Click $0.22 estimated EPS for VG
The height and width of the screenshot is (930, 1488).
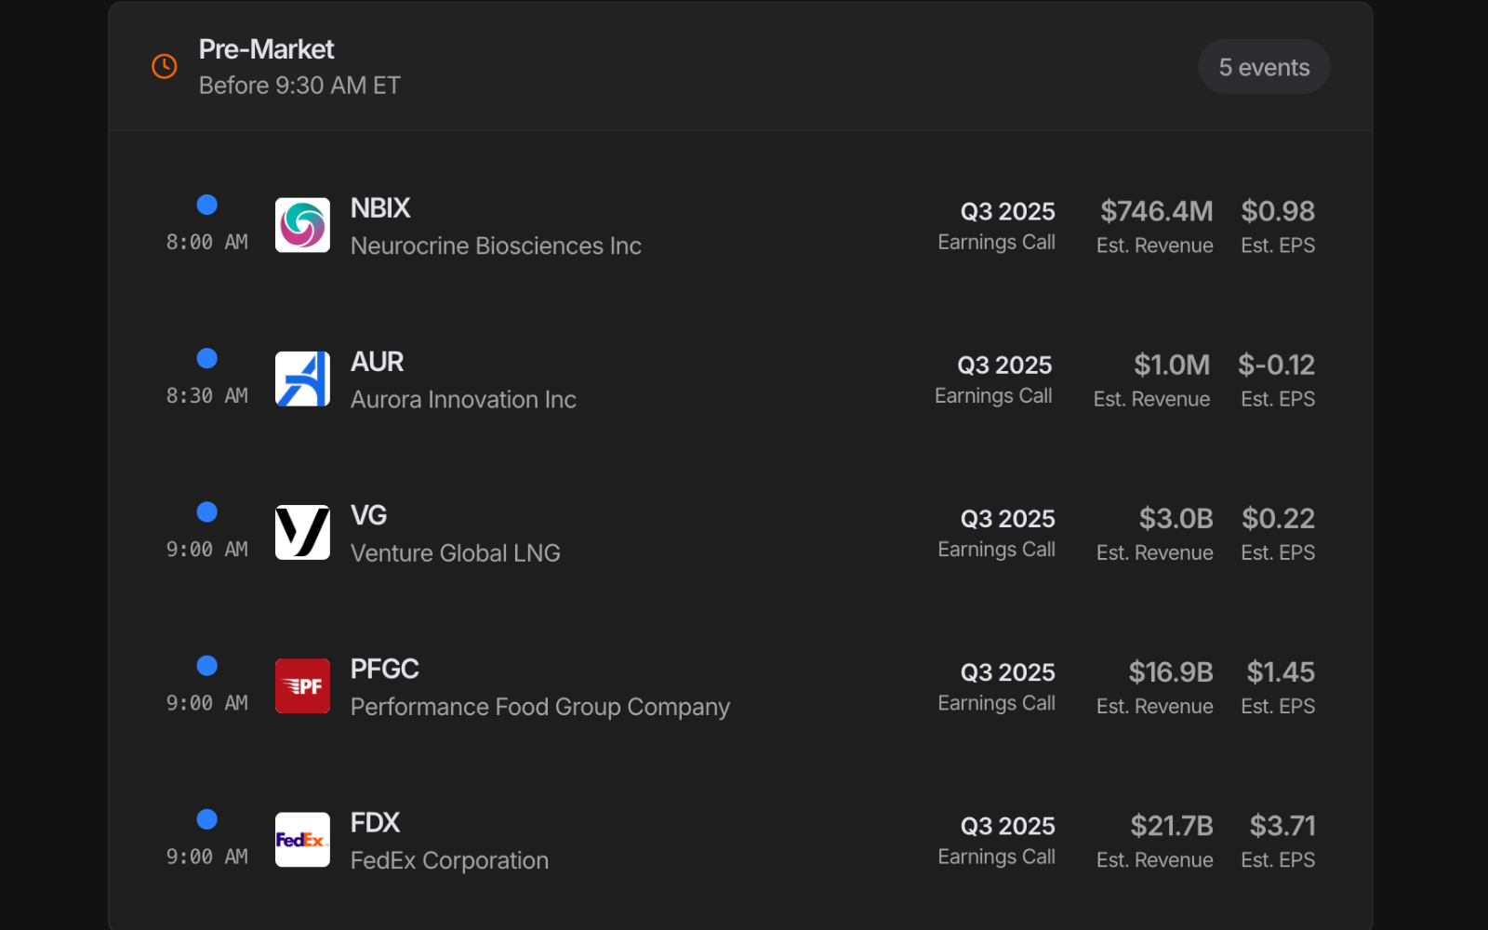point(1279,518)
